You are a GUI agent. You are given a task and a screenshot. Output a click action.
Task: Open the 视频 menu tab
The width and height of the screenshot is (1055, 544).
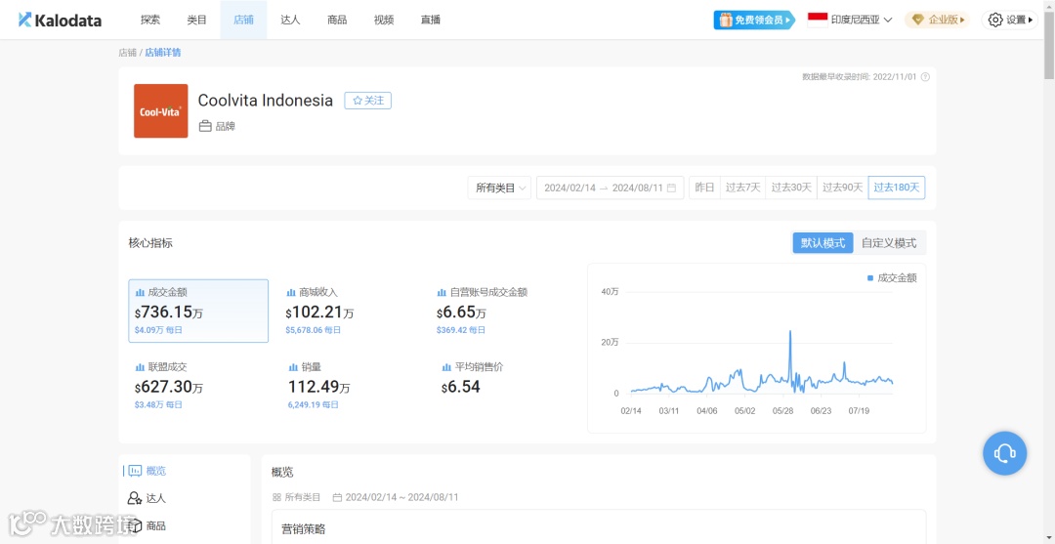tap(384, 20)
